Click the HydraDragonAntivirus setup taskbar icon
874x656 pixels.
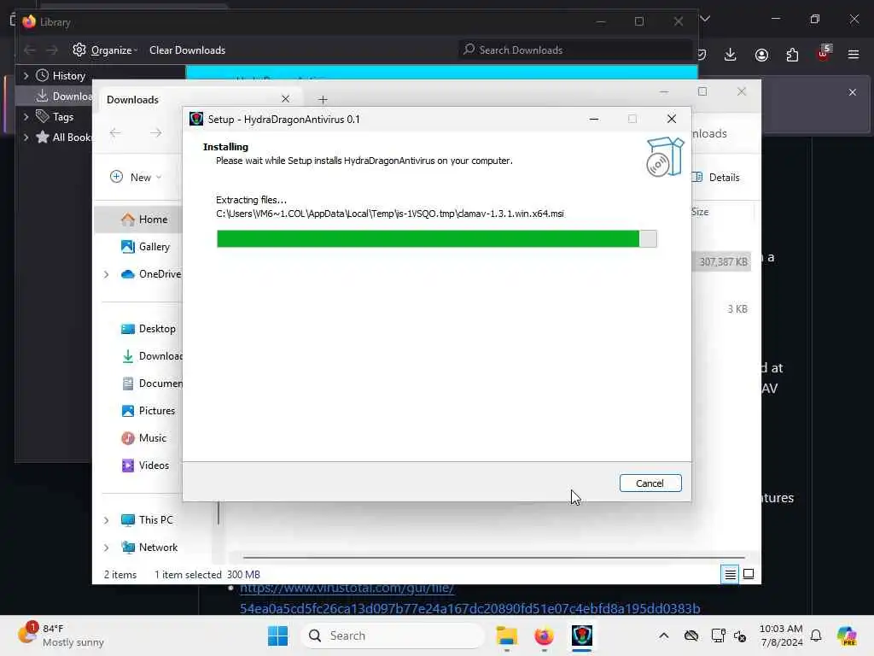point(582,635)
